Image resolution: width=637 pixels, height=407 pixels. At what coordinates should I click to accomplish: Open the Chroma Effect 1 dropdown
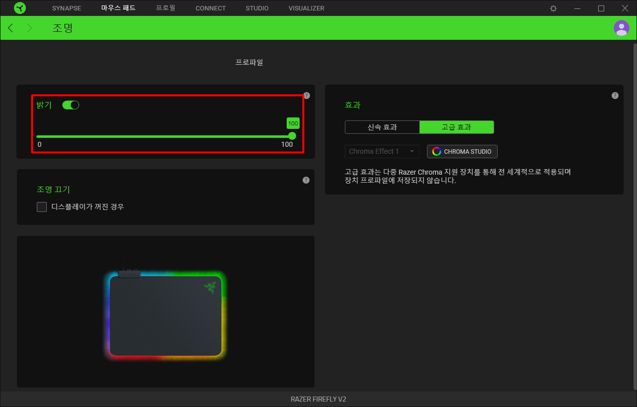tap(382, 151)
